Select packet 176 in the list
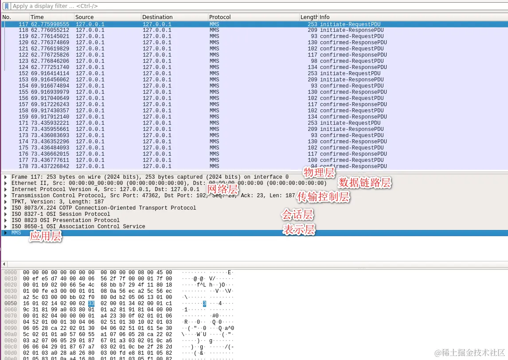This screenshot has width=508, height=360. click(254, 154)
